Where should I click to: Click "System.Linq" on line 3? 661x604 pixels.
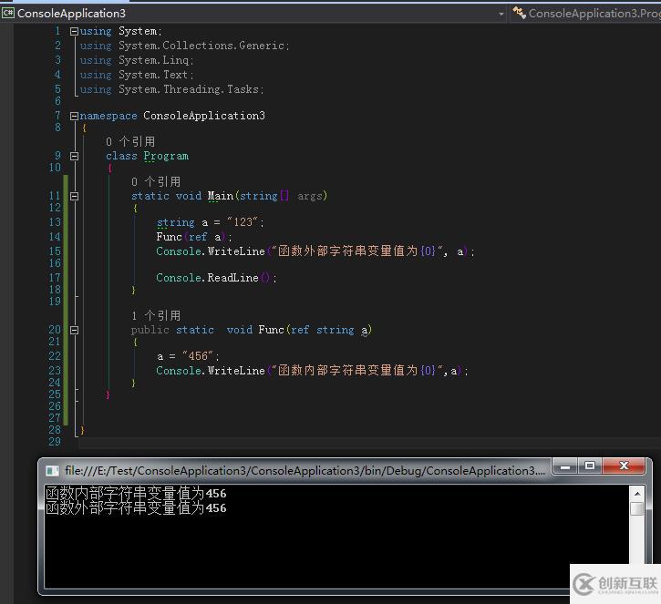pos(153,60)
